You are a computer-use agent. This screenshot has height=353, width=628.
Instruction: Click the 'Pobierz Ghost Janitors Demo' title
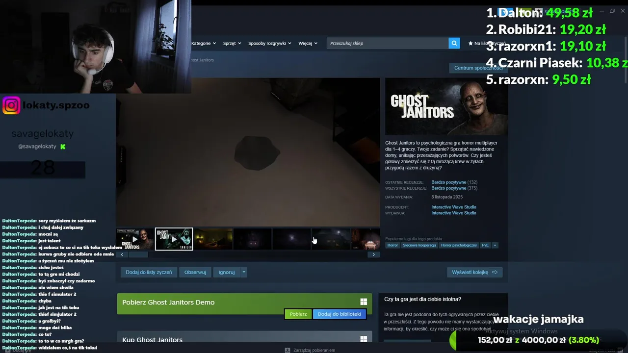[x=168, y=303]
